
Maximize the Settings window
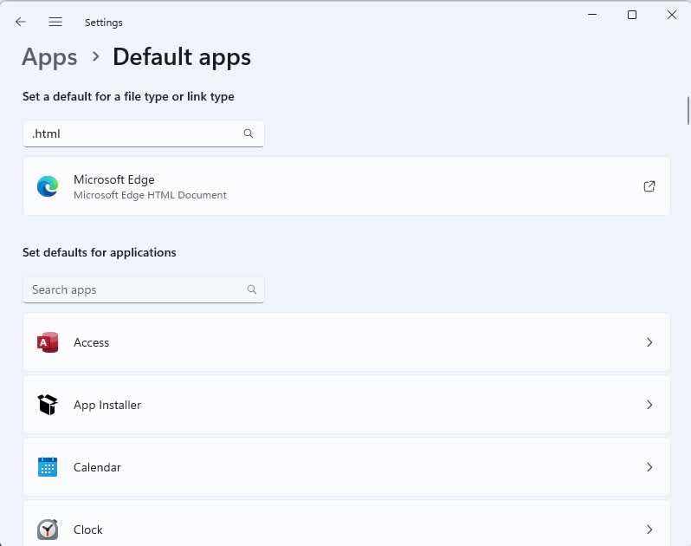click(x=632, y=15)
